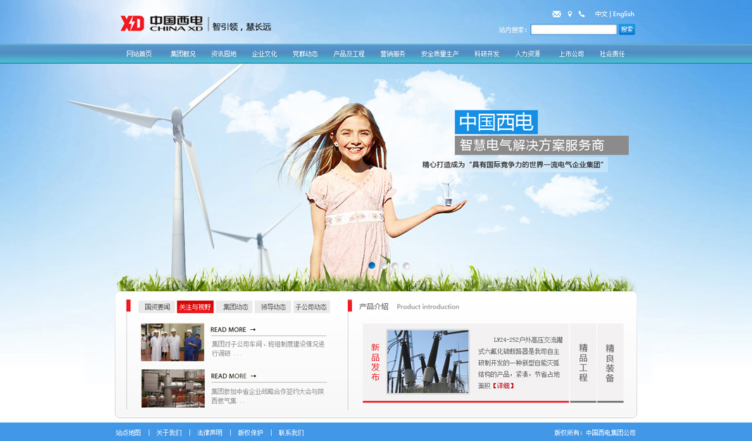Open 法律声明 footer link
Image resolution: width=752 pixels, height=441 pixels.
click(x=210, y=433)
